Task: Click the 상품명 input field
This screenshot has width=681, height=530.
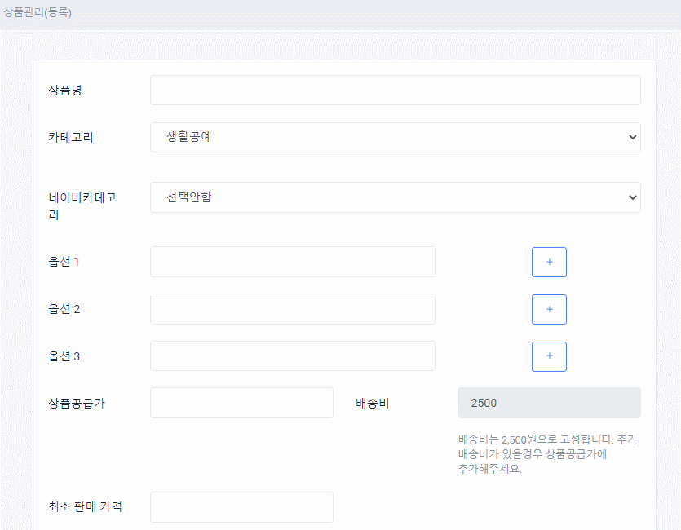Action: (396, 91)
